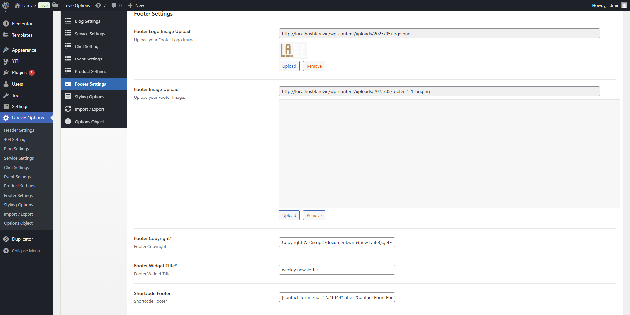Click the Users person icon
This screenshot has height=315, width=630.
click(6, 84)
